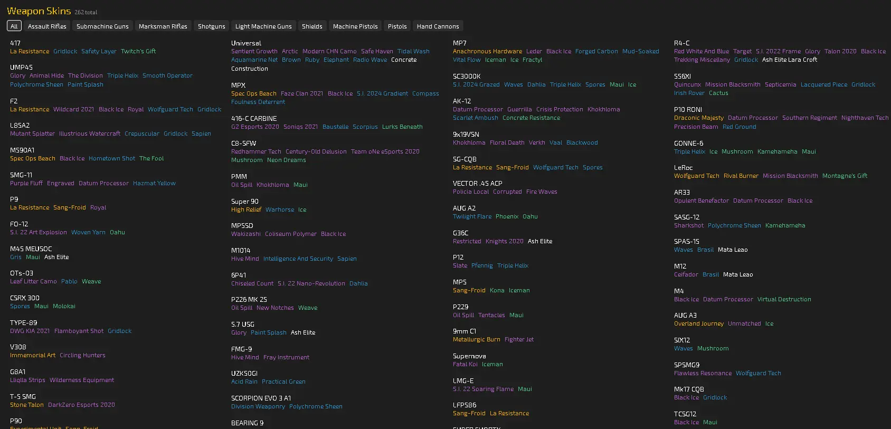The height and width of the screenshot is (429, 891).
Task: Open the Knights 2020 skin
Action: click(505, 241)
